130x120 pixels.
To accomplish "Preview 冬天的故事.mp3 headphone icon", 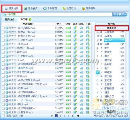I will [x=82, y=72].
